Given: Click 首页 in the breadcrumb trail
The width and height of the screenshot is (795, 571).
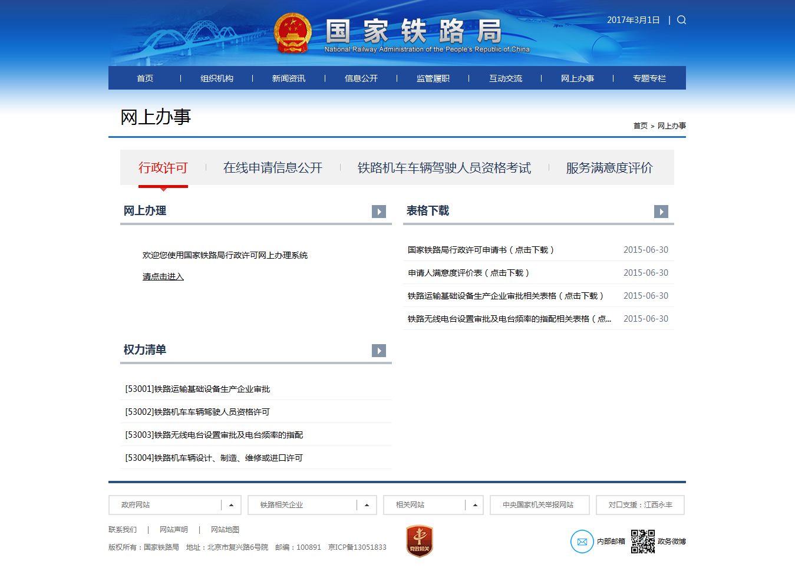Looking at the screenshot, I should pos(640,126).
